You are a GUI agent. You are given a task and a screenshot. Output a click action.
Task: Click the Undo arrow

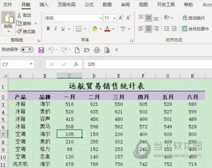click(x=51, y=50)
